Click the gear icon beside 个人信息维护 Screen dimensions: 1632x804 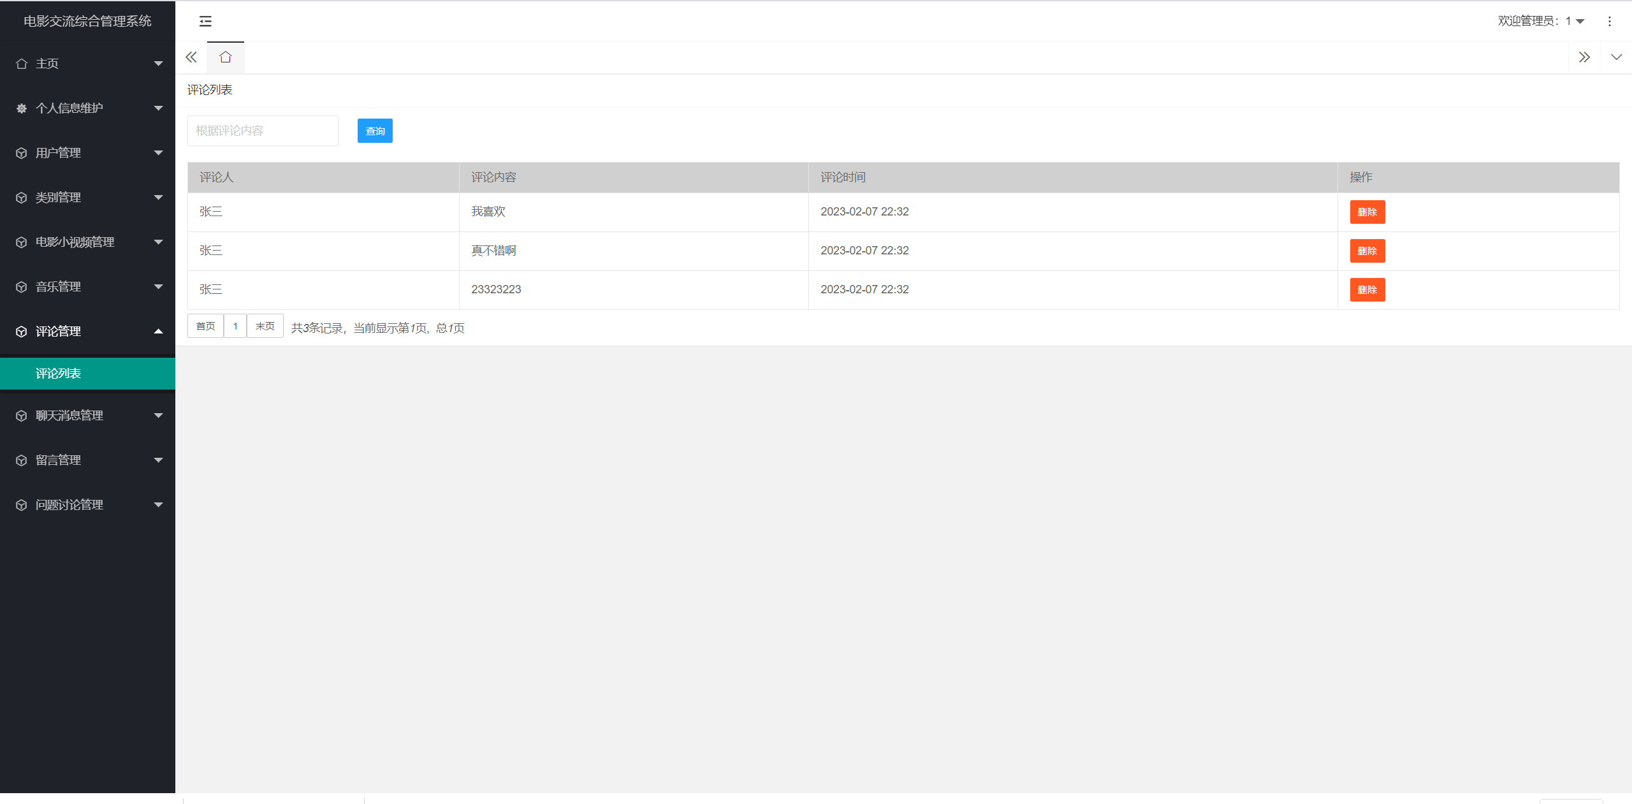pos(22,108)
